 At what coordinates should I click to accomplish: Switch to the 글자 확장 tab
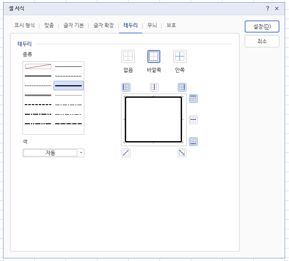click(x=103, y=25)
